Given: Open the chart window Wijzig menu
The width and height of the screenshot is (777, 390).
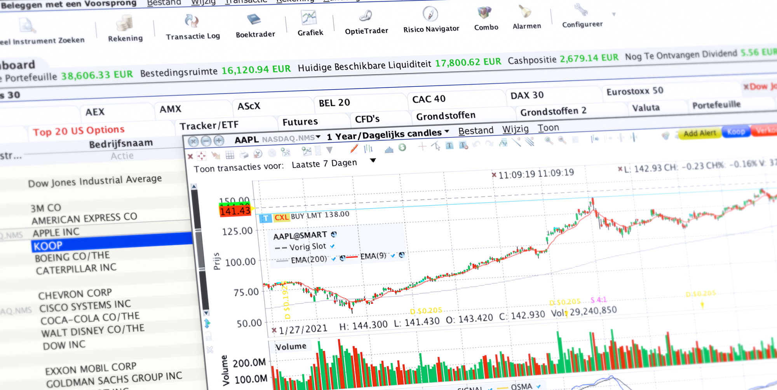Looking at the screenshot, I should [515, 129].
